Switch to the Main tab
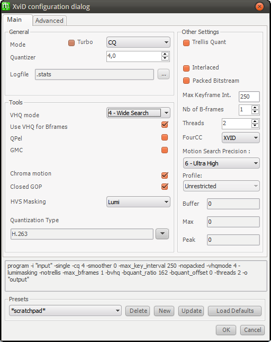Viewport: 271px width, 342px height. pos(17,20)
